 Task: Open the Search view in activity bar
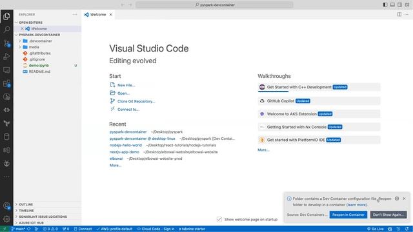pos(6,29)
